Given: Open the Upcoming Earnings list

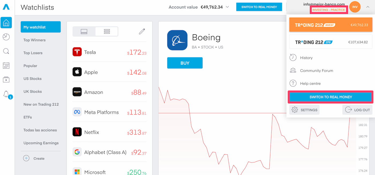Looking at the screenshot, I should (41, 143).
